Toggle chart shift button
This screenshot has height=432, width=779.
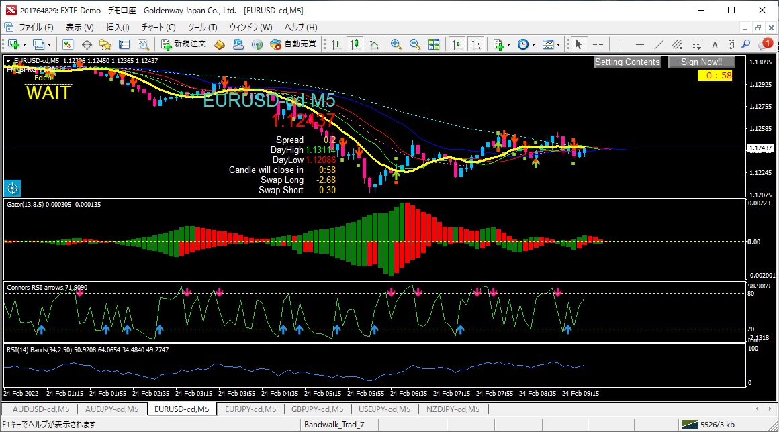coord(476,44)
